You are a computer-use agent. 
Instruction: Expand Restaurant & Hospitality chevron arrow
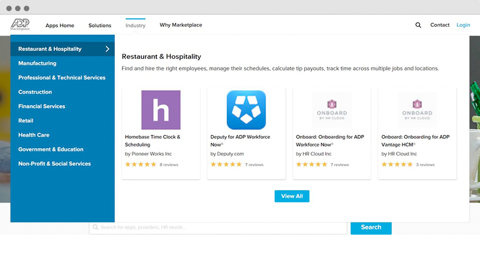click(x=107, y=49)
